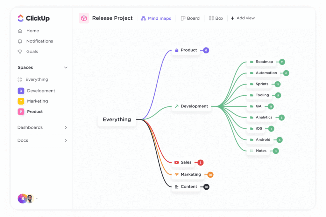Open the user avatar dropdown arrow
This screenshot has width=326, height=217.
coord(37,199)
